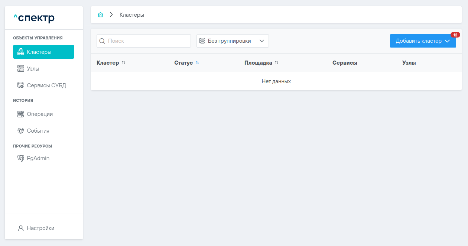Screen dimensions: 468x246
Task: Click the Кластеры breadcrumb text
Action: coord(131,15)
